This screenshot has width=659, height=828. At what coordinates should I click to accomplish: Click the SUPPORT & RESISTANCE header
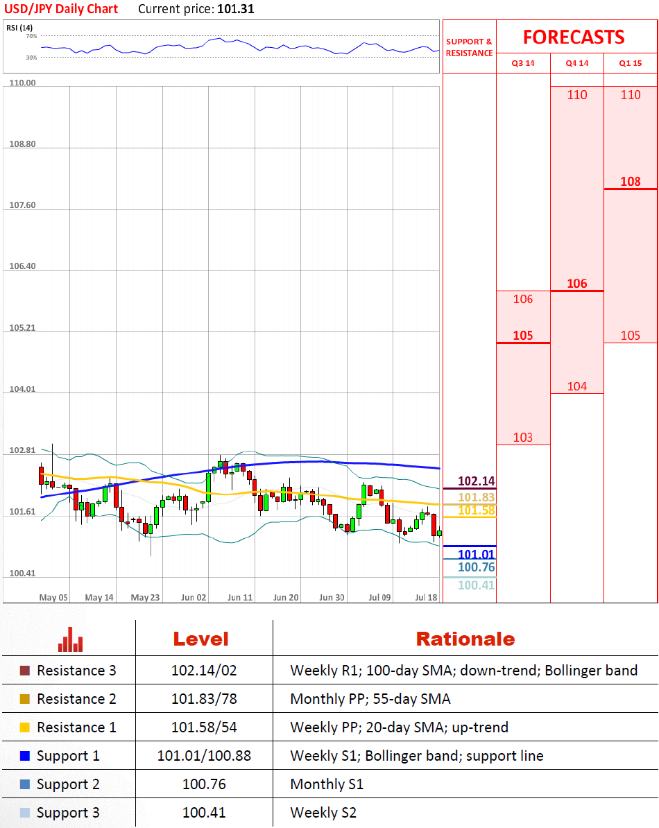(469, 47)
